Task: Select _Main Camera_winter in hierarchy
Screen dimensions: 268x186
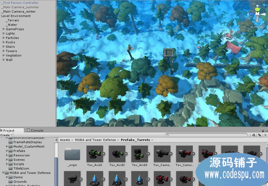Action: coord(19,12)
